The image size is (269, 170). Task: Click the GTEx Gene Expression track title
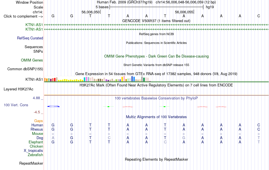coord(156,74)
